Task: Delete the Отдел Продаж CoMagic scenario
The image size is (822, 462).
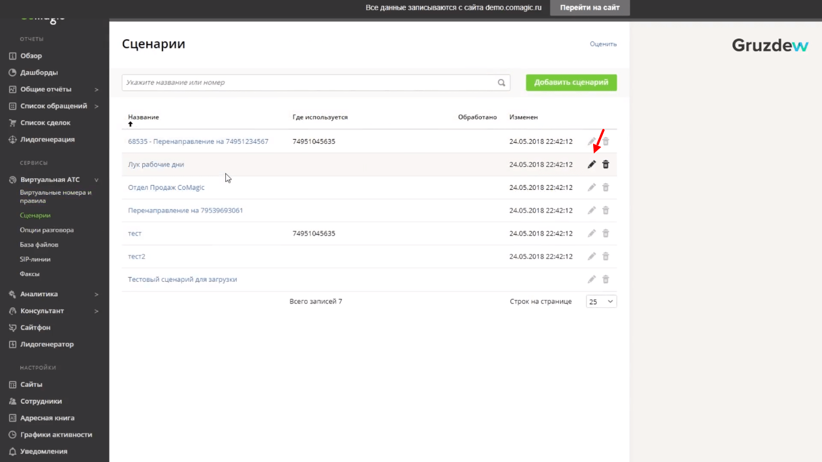Action: [606, 187]
